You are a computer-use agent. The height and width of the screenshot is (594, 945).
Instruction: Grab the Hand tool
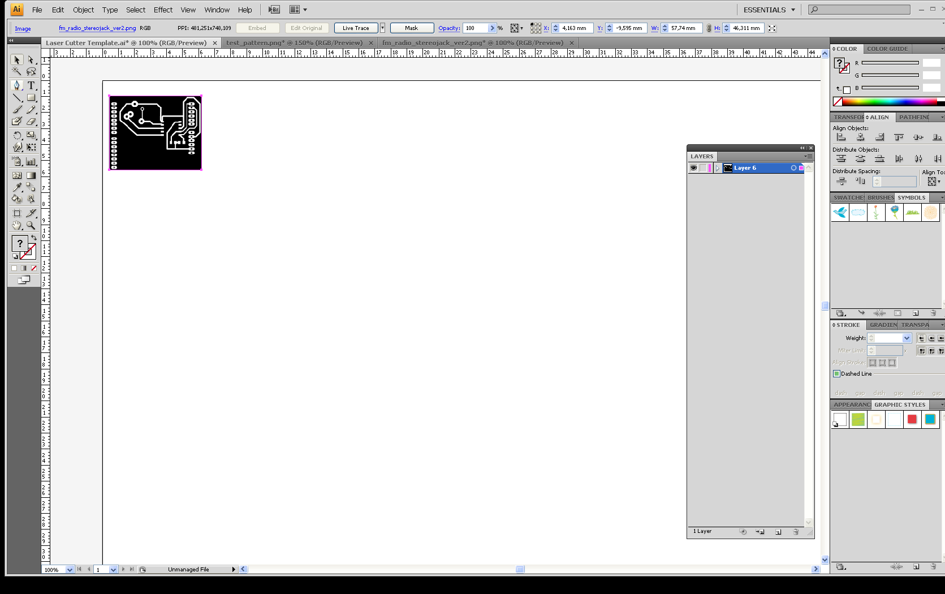tap(16, 225)
